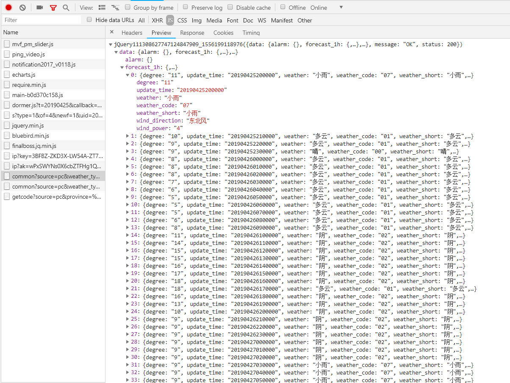Enable Preserve log checkbox

coord(186,7)
